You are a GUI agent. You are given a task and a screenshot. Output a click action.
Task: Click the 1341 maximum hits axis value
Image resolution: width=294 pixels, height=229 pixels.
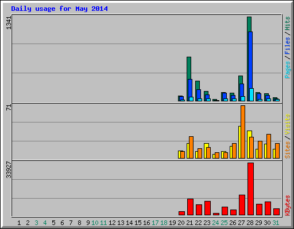[9, 23]
